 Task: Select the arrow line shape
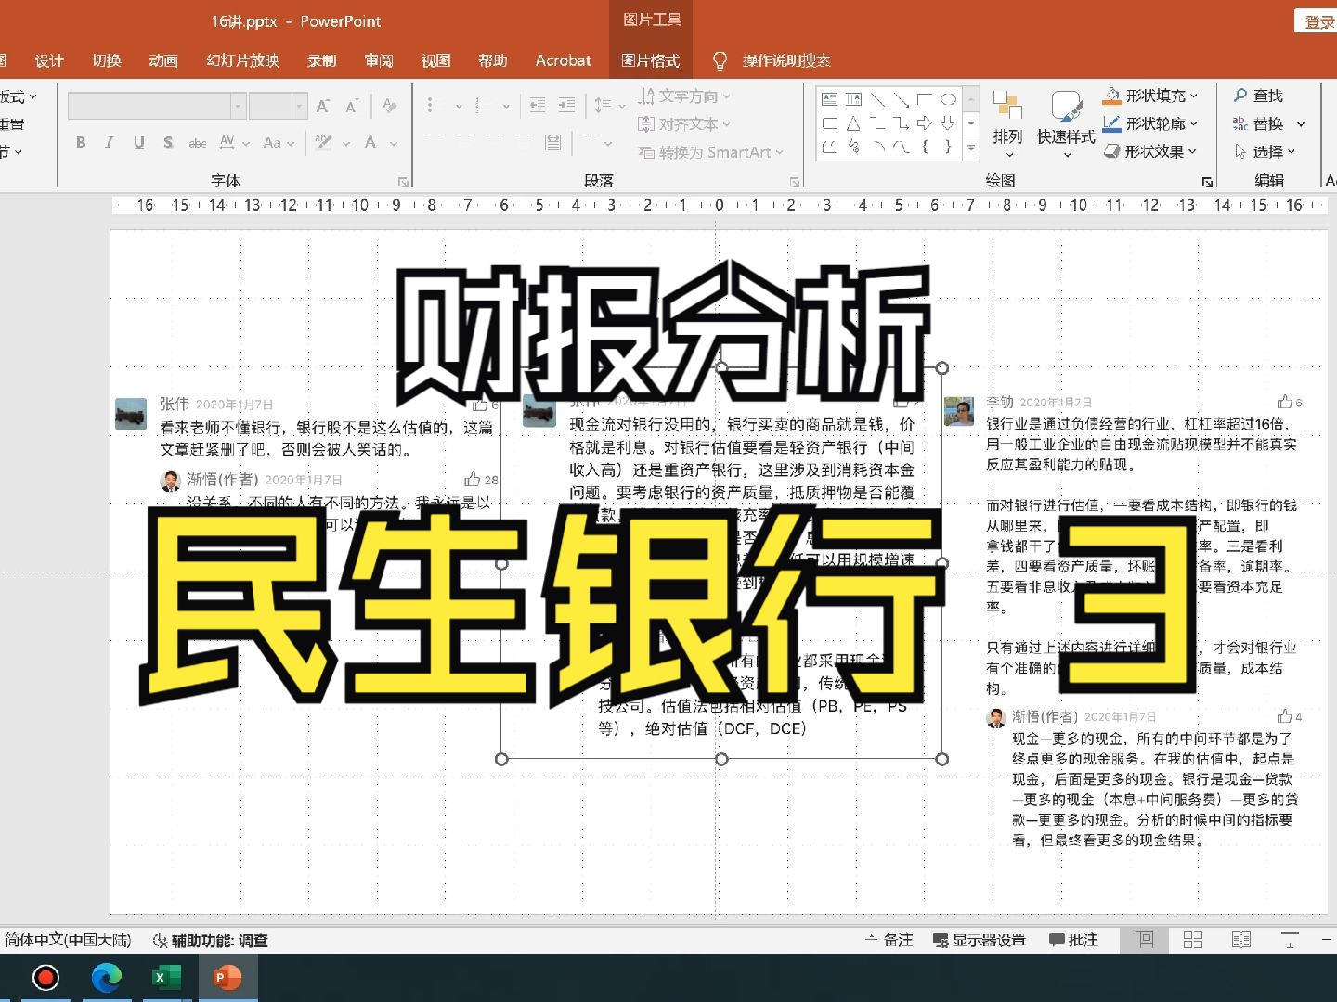[901, 99]
